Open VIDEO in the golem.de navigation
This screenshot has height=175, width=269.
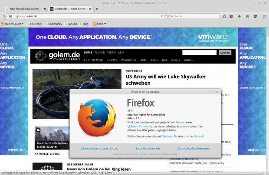click(112, 52)
